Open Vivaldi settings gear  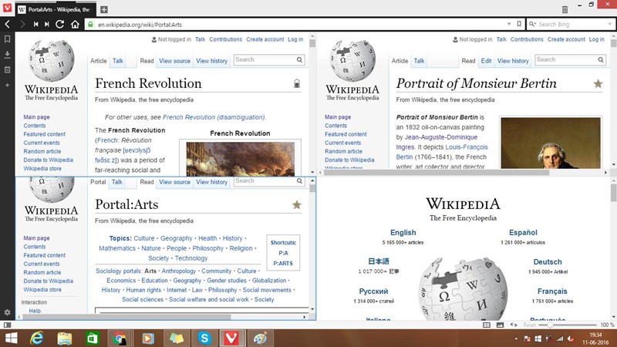point(7,312)
